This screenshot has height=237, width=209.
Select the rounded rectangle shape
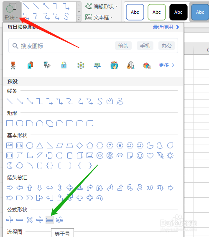tap(20, 123)
